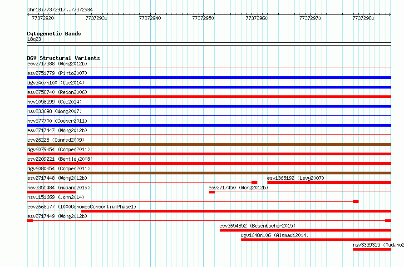Screen dimensions: 404x267
Task: Open esv2717450 (Wong2012b) label
Action: coord(238,188)
